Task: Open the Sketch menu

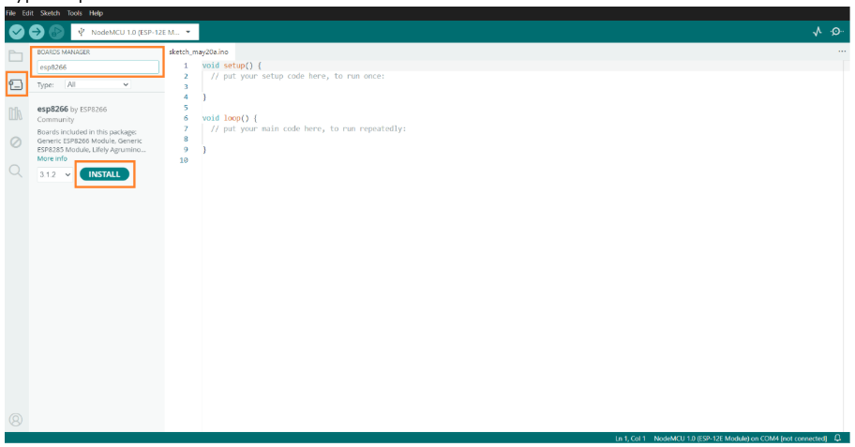Action: pyautogui.click(x=51, y=13)
